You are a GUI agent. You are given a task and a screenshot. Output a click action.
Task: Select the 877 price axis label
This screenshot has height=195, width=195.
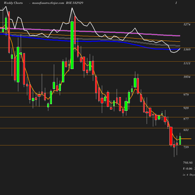pos(186,119)
